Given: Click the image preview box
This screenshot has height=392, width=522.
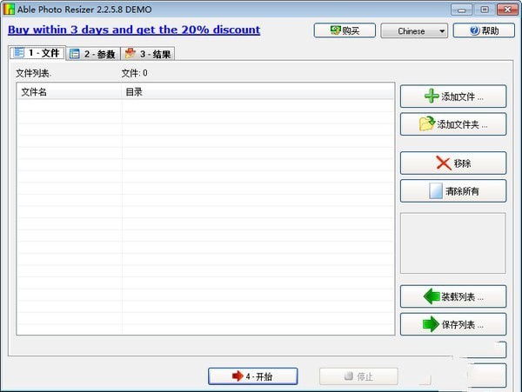Looking at the screenshot, I should click(453, 243).
